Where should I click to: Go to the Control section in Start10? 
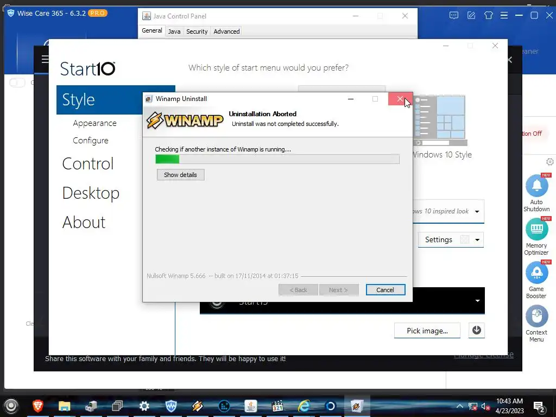[x=87, y=163]
